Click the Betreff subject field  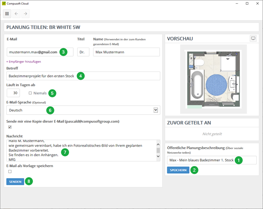pos(83,76)
